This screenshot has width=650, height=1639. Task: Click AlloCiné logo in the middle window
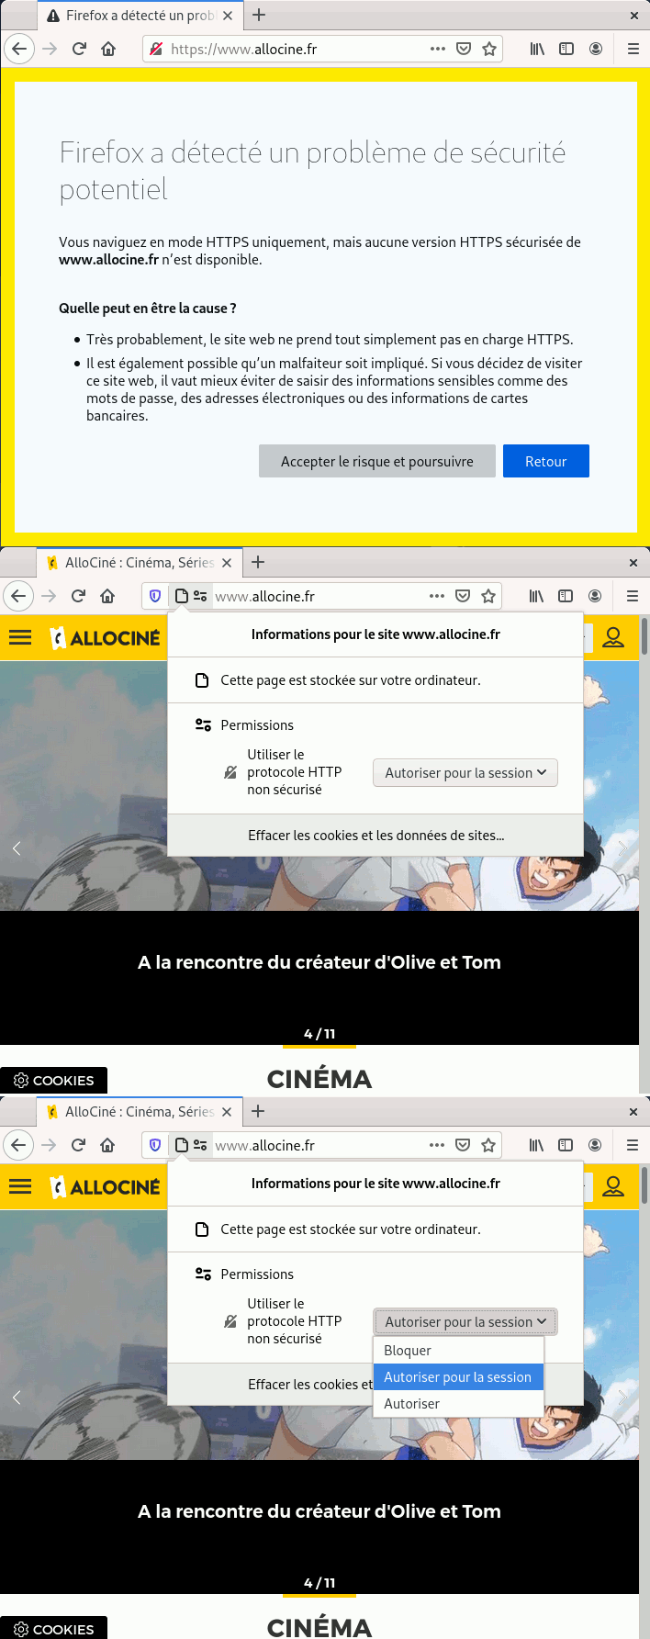pos(105,637)
